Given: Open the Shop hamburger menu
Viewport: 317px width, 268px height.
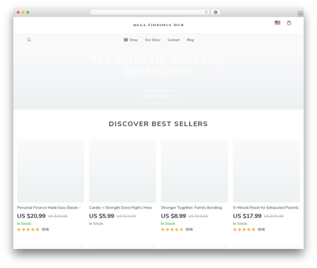Looking at the screenshot, I should pos(131,40).
